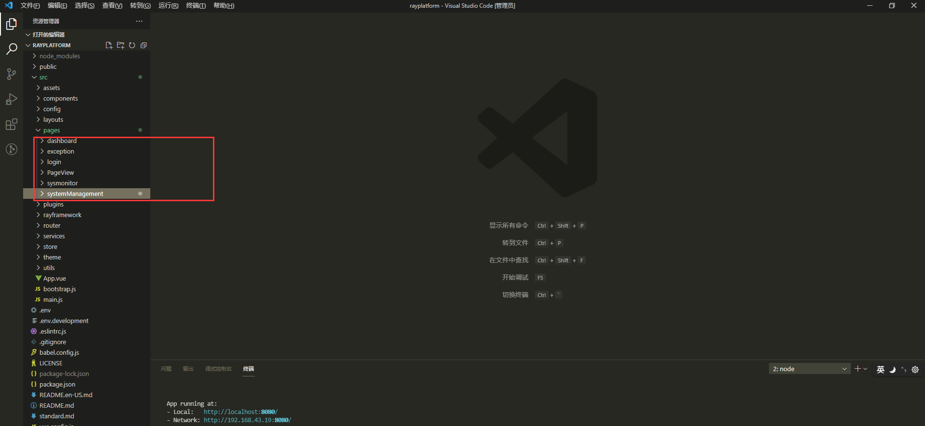
Task: Add a new terminal with plus icon
Action: pyautogui.click(x=858, y=369)
